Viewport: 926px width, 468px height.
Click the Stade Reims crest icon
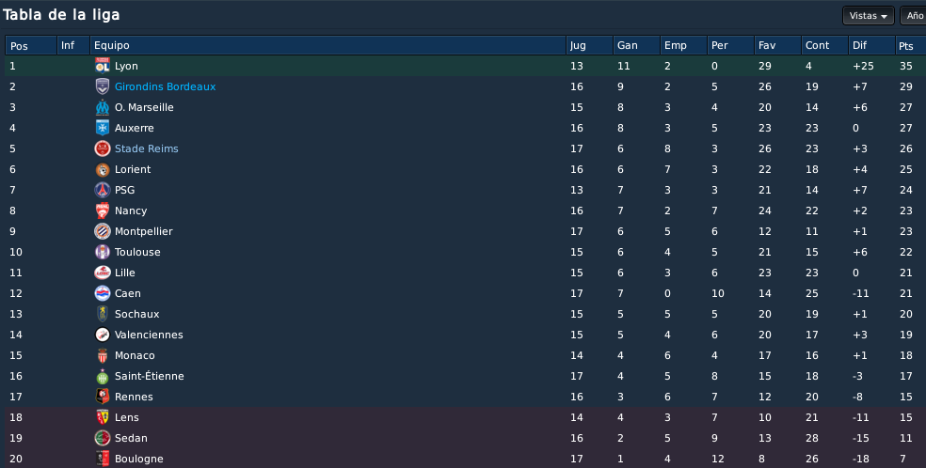point(103,148)
